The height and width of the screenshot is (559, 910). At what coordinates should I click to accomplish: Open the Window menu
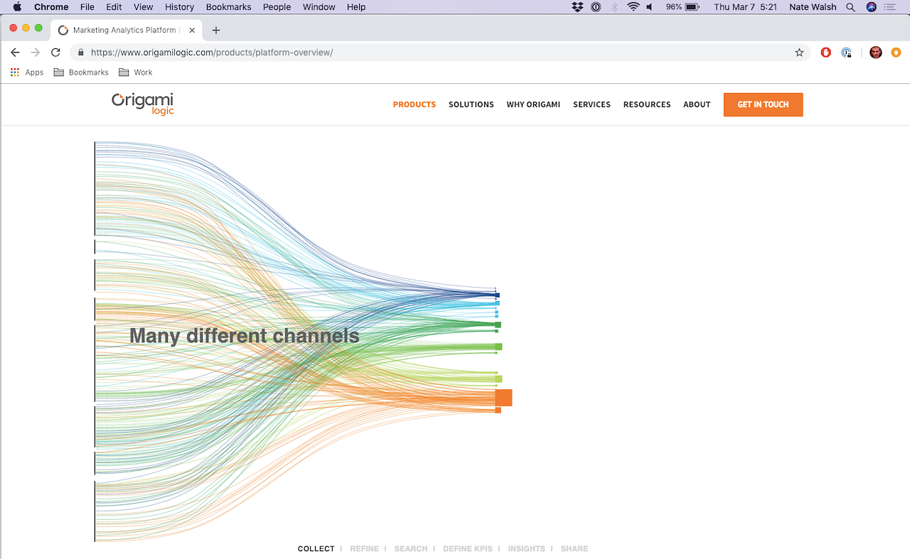coord(319,7)
